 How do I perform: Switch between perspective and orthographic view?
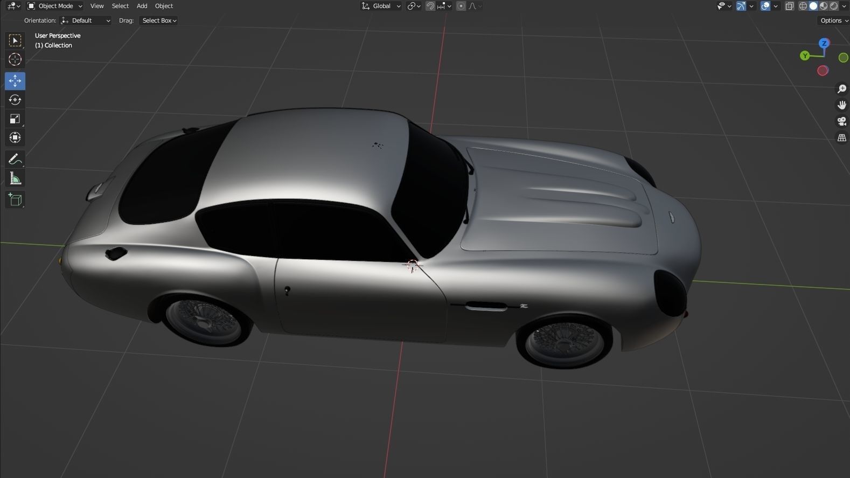pyautogui.click(x=841, y=138)
